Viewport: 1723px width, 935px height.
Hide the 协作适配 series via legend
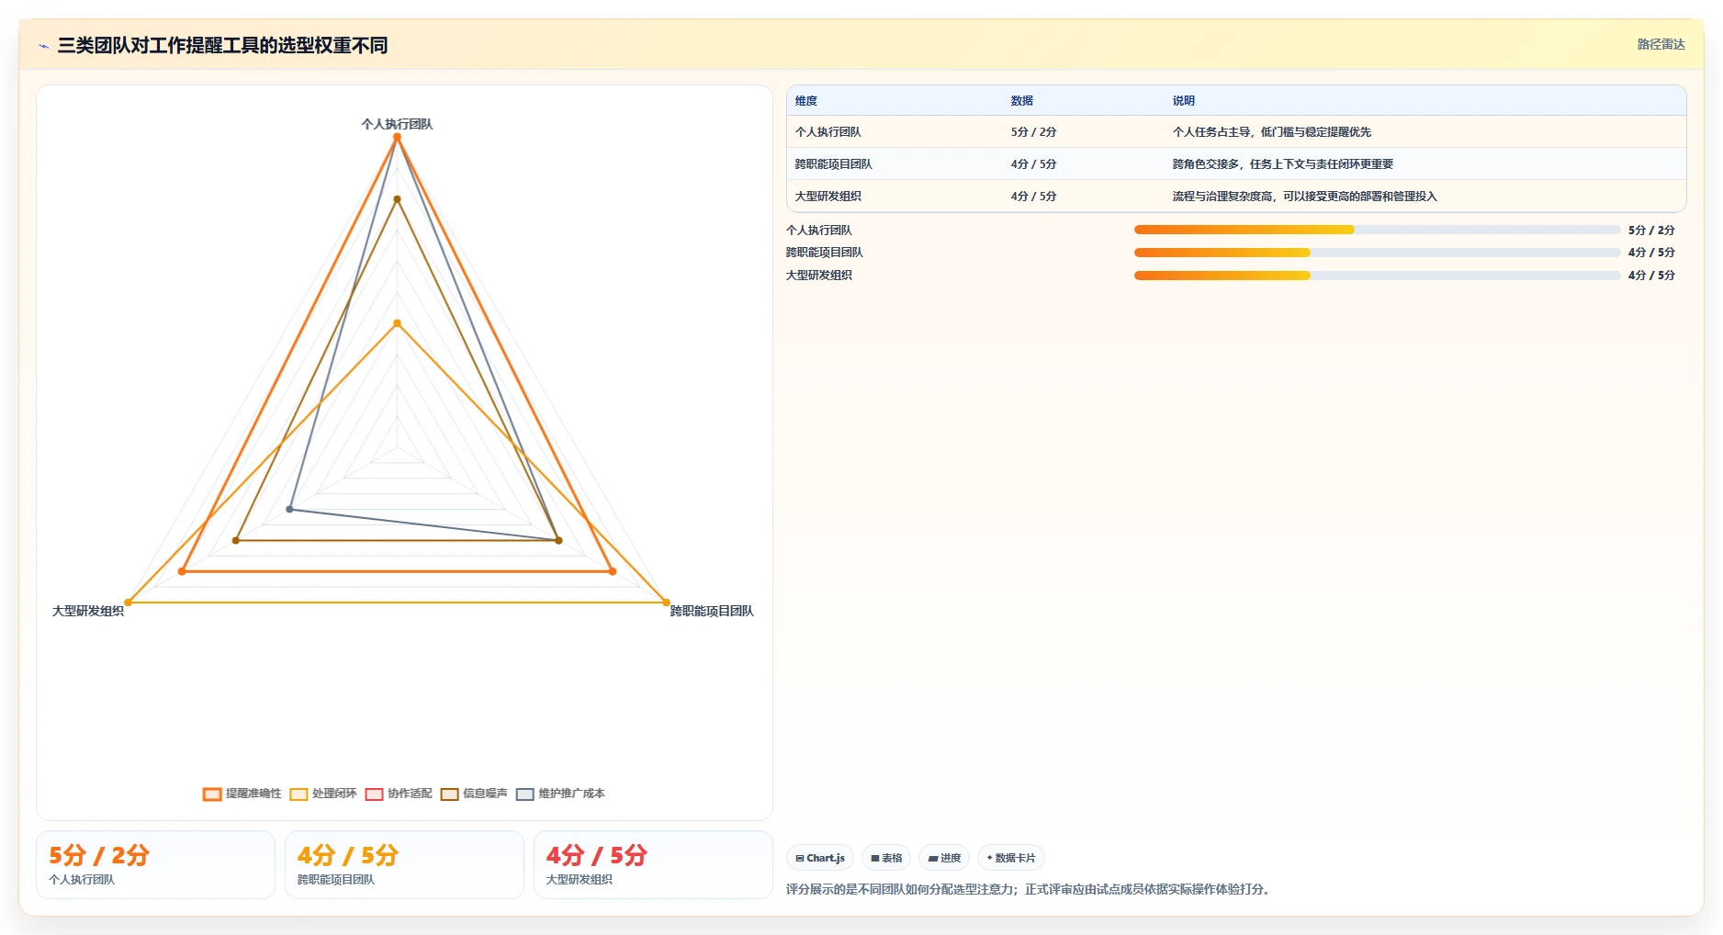pos(399,794)
